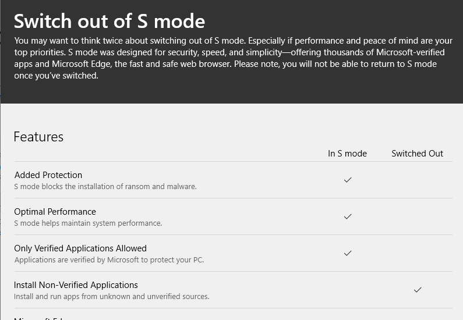Screen dimensions: 463x320
Task: Select the Added Protection feature title
Action: pos(48,175)
